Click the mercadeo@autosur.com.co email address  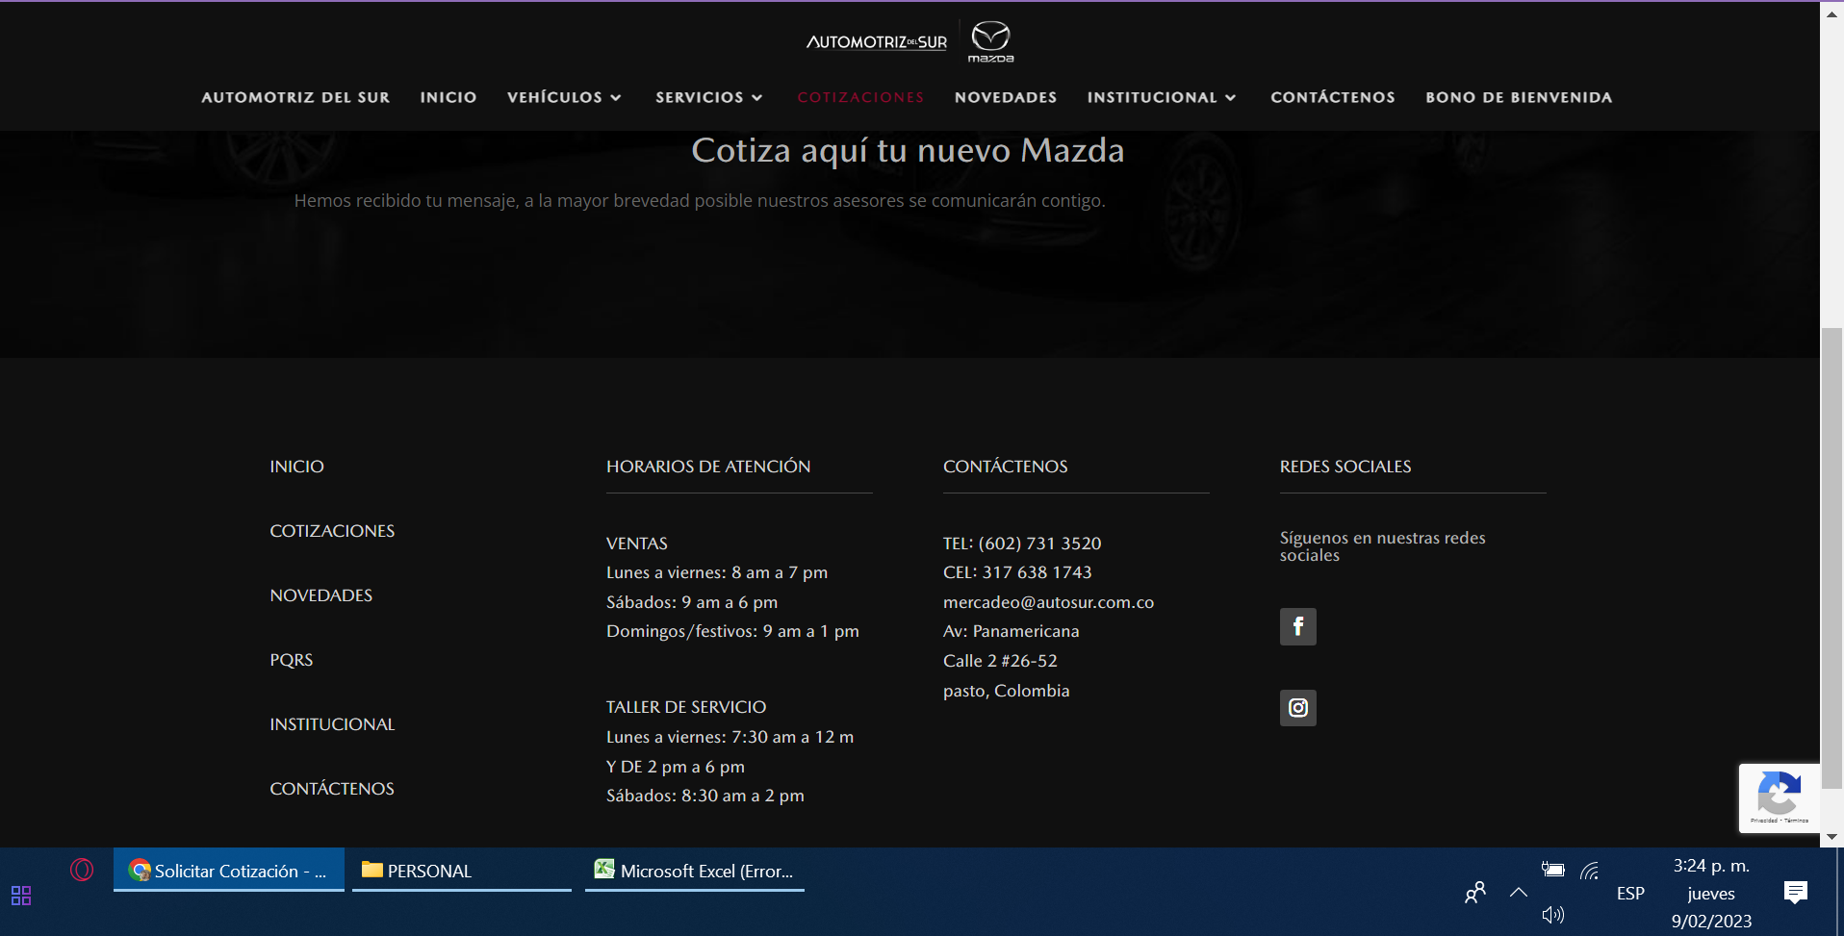pyautogui.click(x=1048, y=602)
